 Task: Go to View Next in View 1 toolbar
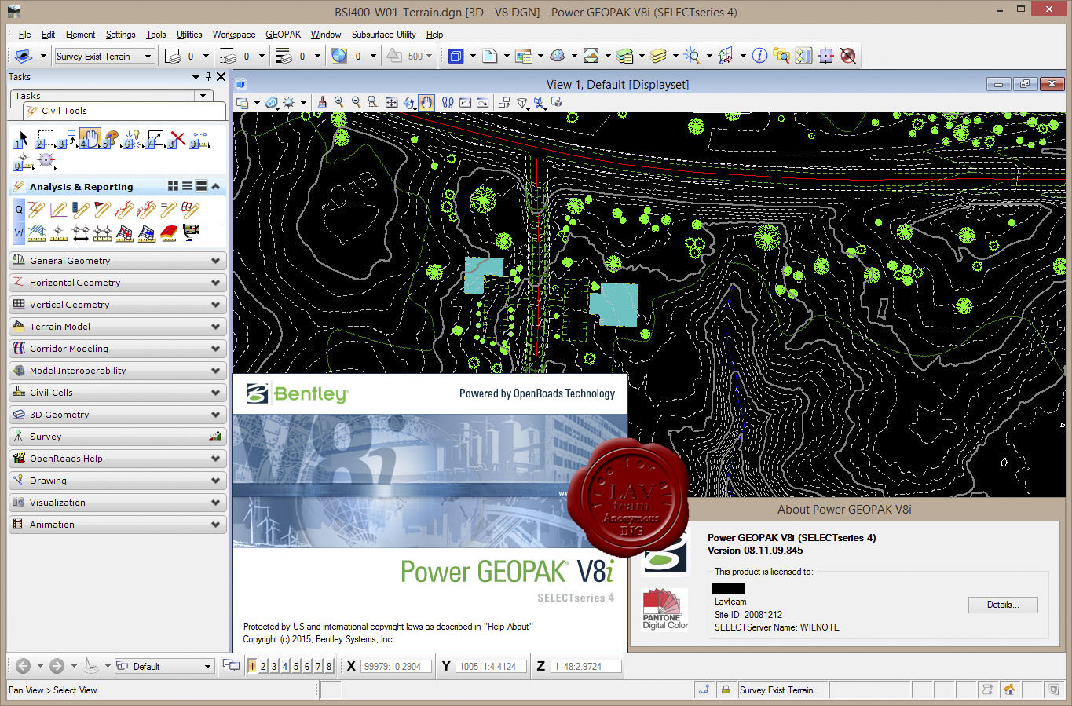[482, 102]
